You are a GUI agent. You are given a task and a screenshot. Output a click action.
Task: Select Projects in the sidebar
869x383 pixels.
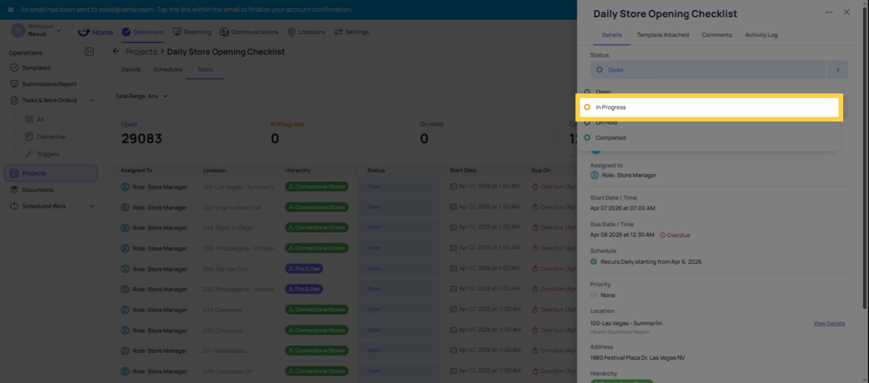pos(51,173)
